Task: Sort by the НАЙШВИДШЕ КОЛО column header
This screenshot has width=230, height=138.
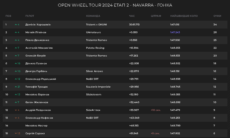Action: [184, 16]
